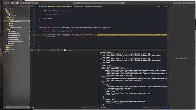Viewport: 196px width, 110px height.
Task: Jump to next issue arrow
Action: (161, 6)
